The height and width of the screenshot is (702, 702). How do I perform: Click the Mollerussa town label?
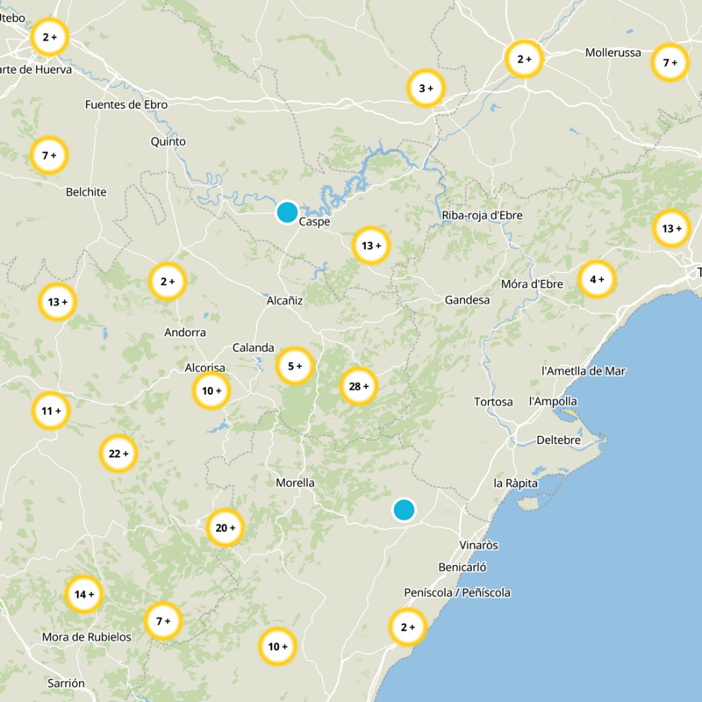[x=612, y=53]
